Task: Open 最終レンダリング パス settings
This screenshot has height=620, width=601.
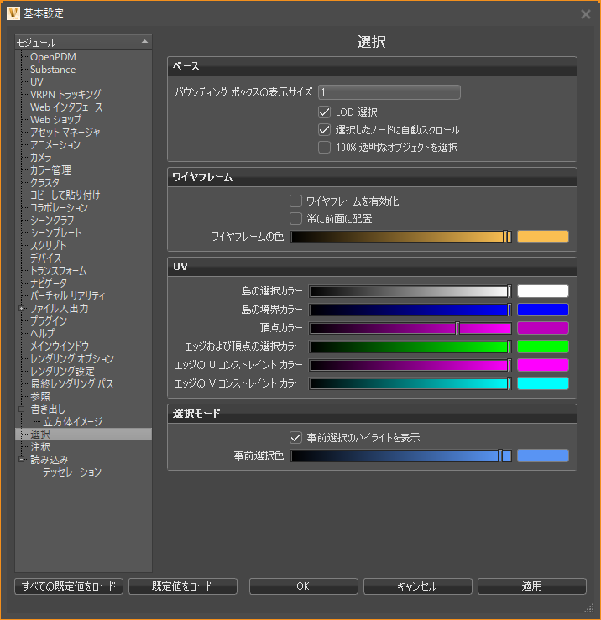Action: (x=72, y=384)
